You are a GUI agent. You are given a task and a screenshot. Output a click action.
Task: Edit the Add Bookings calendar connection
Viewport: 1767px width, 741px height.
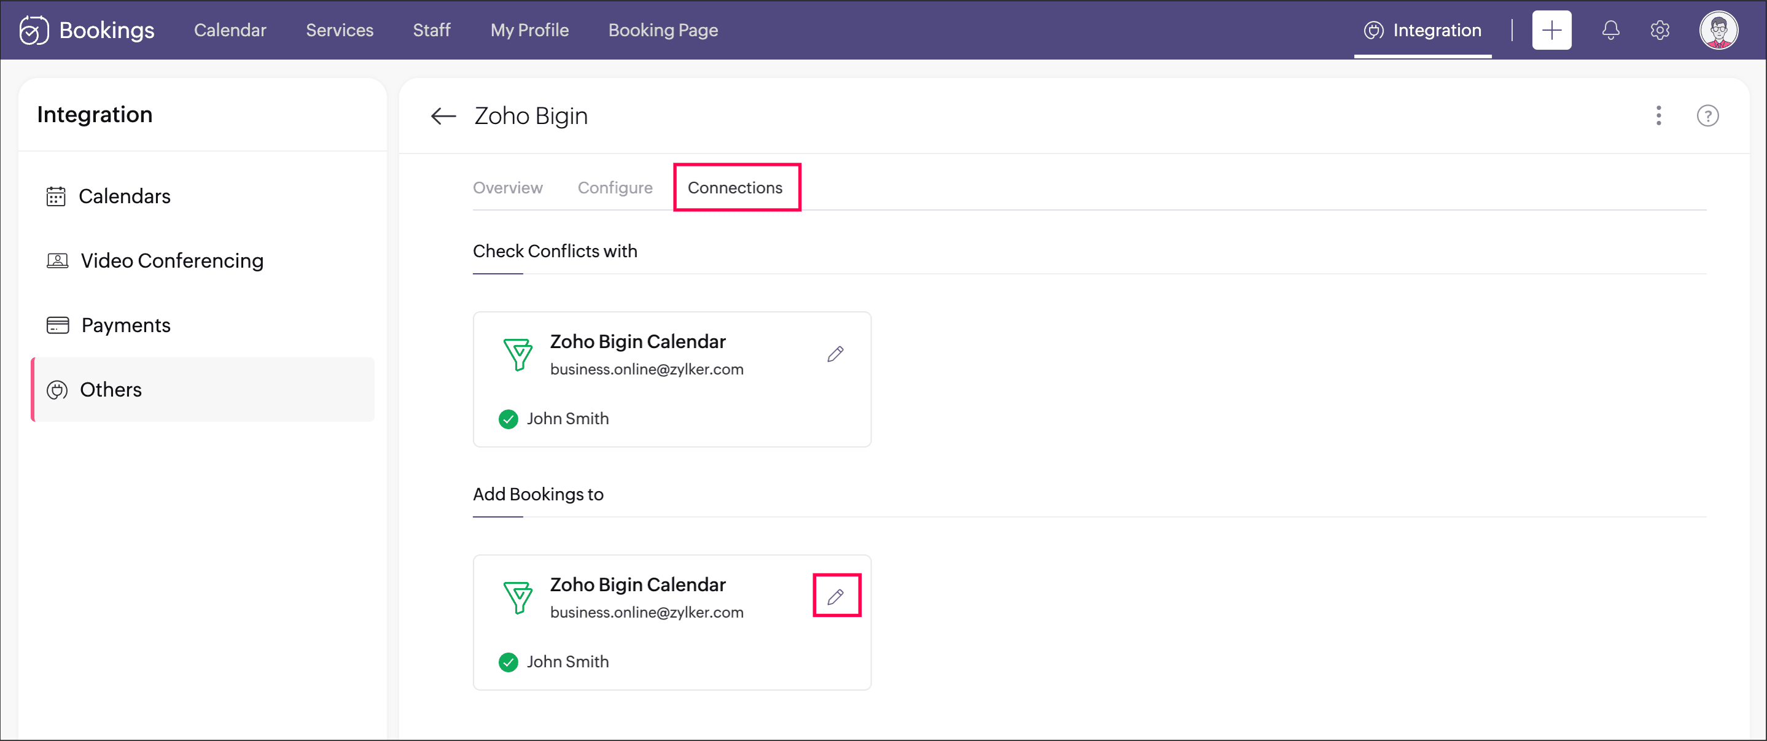[835, 597]
